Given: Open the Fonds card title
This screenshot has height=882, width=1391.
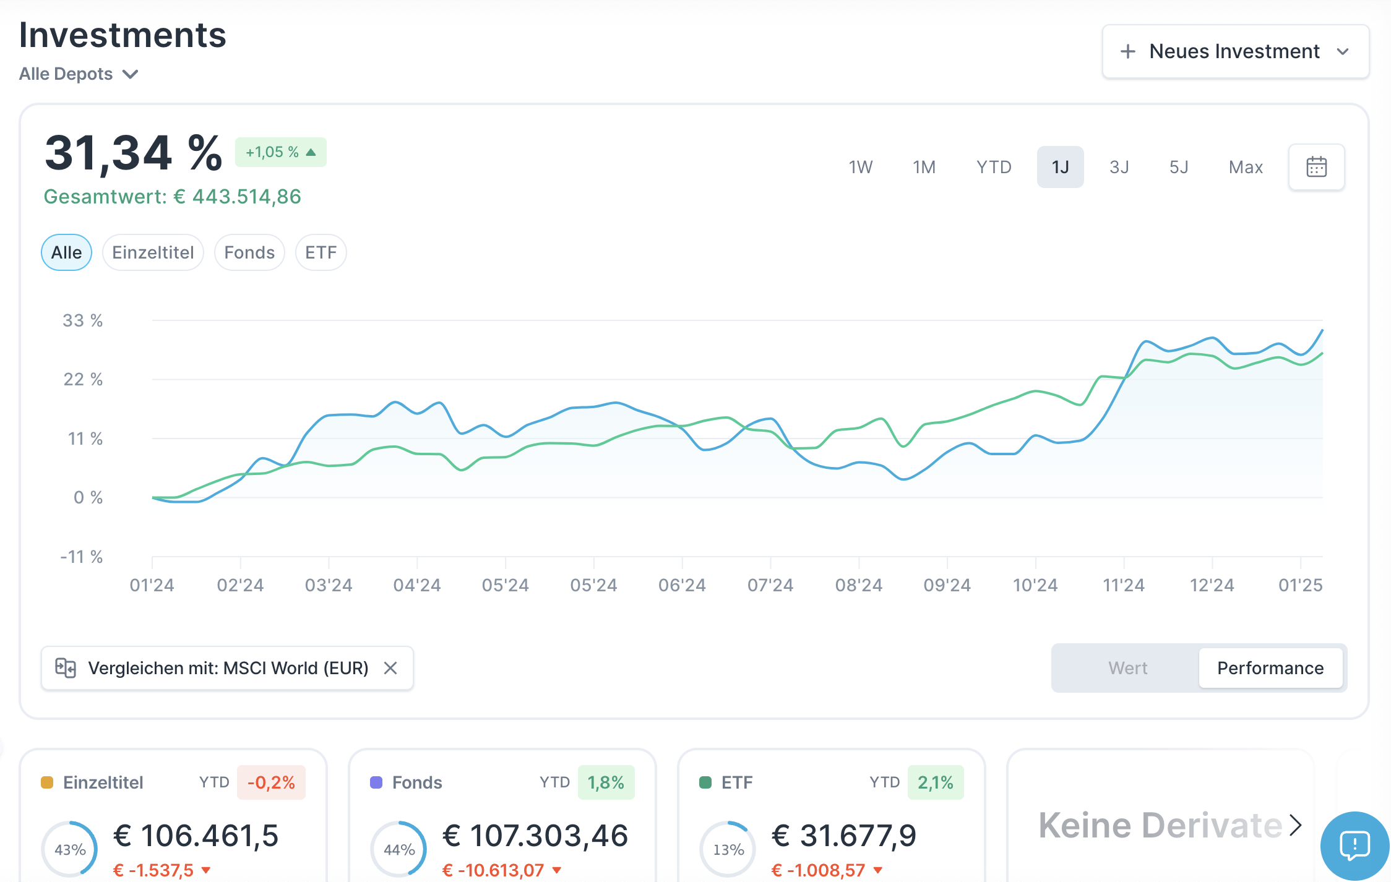Looking at the screenshot, I should point(417,782).
